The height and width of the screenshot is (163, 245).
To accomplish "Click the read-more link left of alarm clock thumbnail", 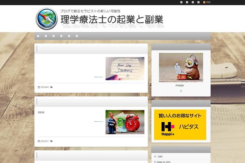I will coord(98,121).
